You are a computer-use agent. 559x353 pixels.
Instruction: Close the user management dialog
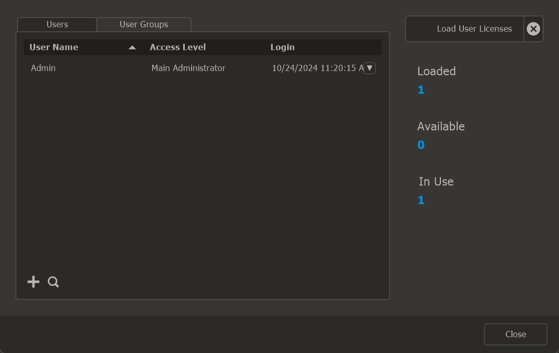tap(515, 334)
